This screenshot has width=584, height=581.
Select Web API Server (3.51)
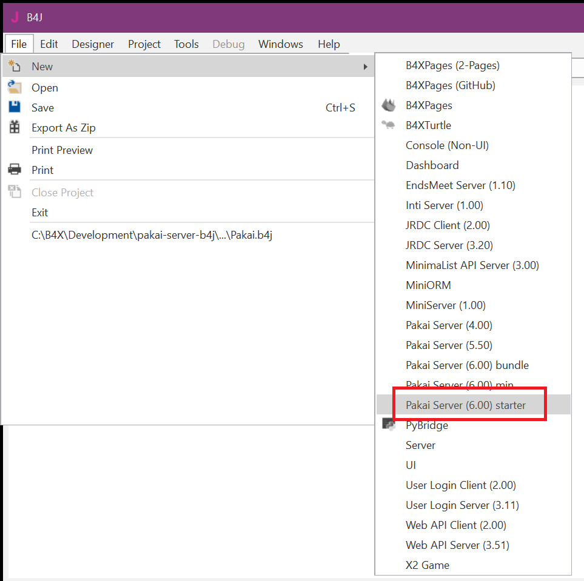pyautogui.click(x=474, y=545)
